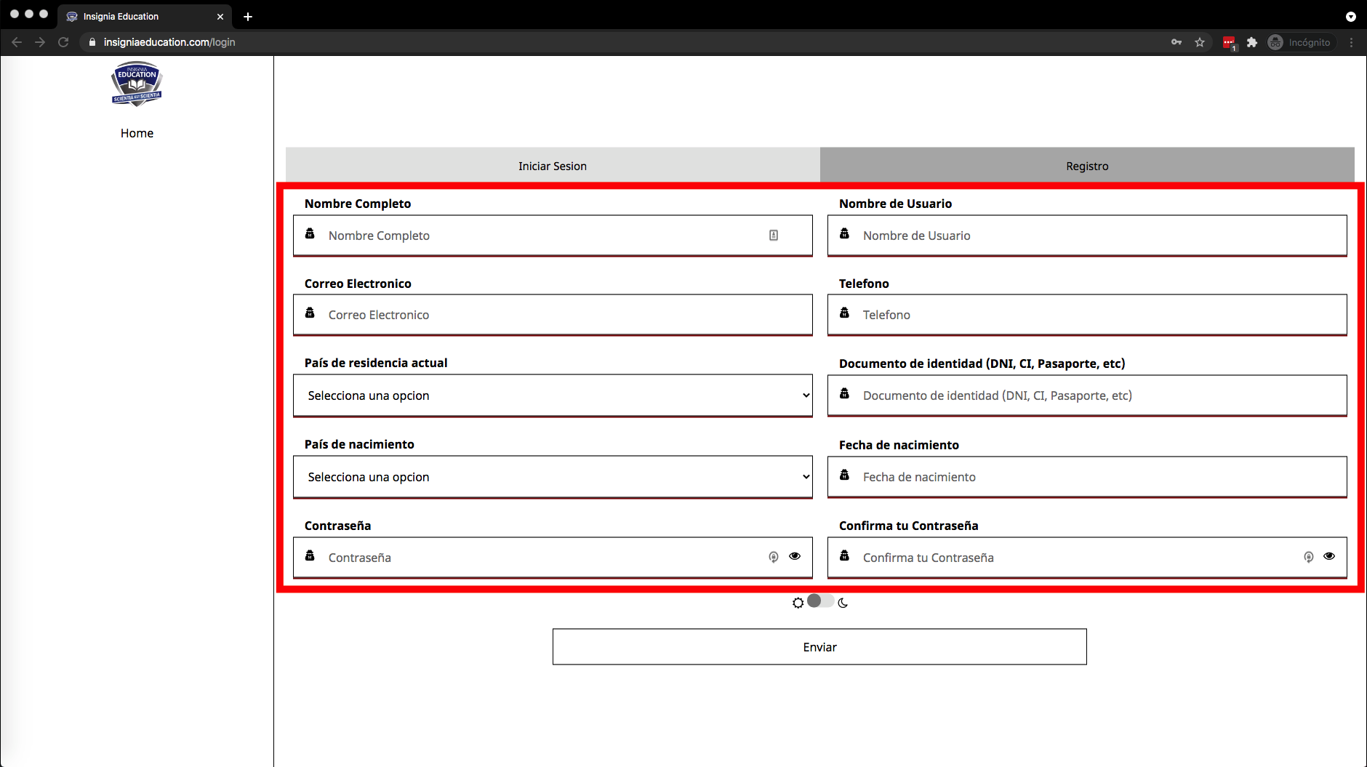Show password in Confirma tu Contraseña field
The width and height of the screenshot is (1367, 767).
1329,556
